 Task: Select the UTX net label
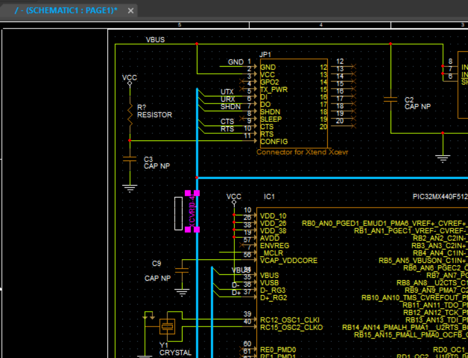tap(227, 92)
